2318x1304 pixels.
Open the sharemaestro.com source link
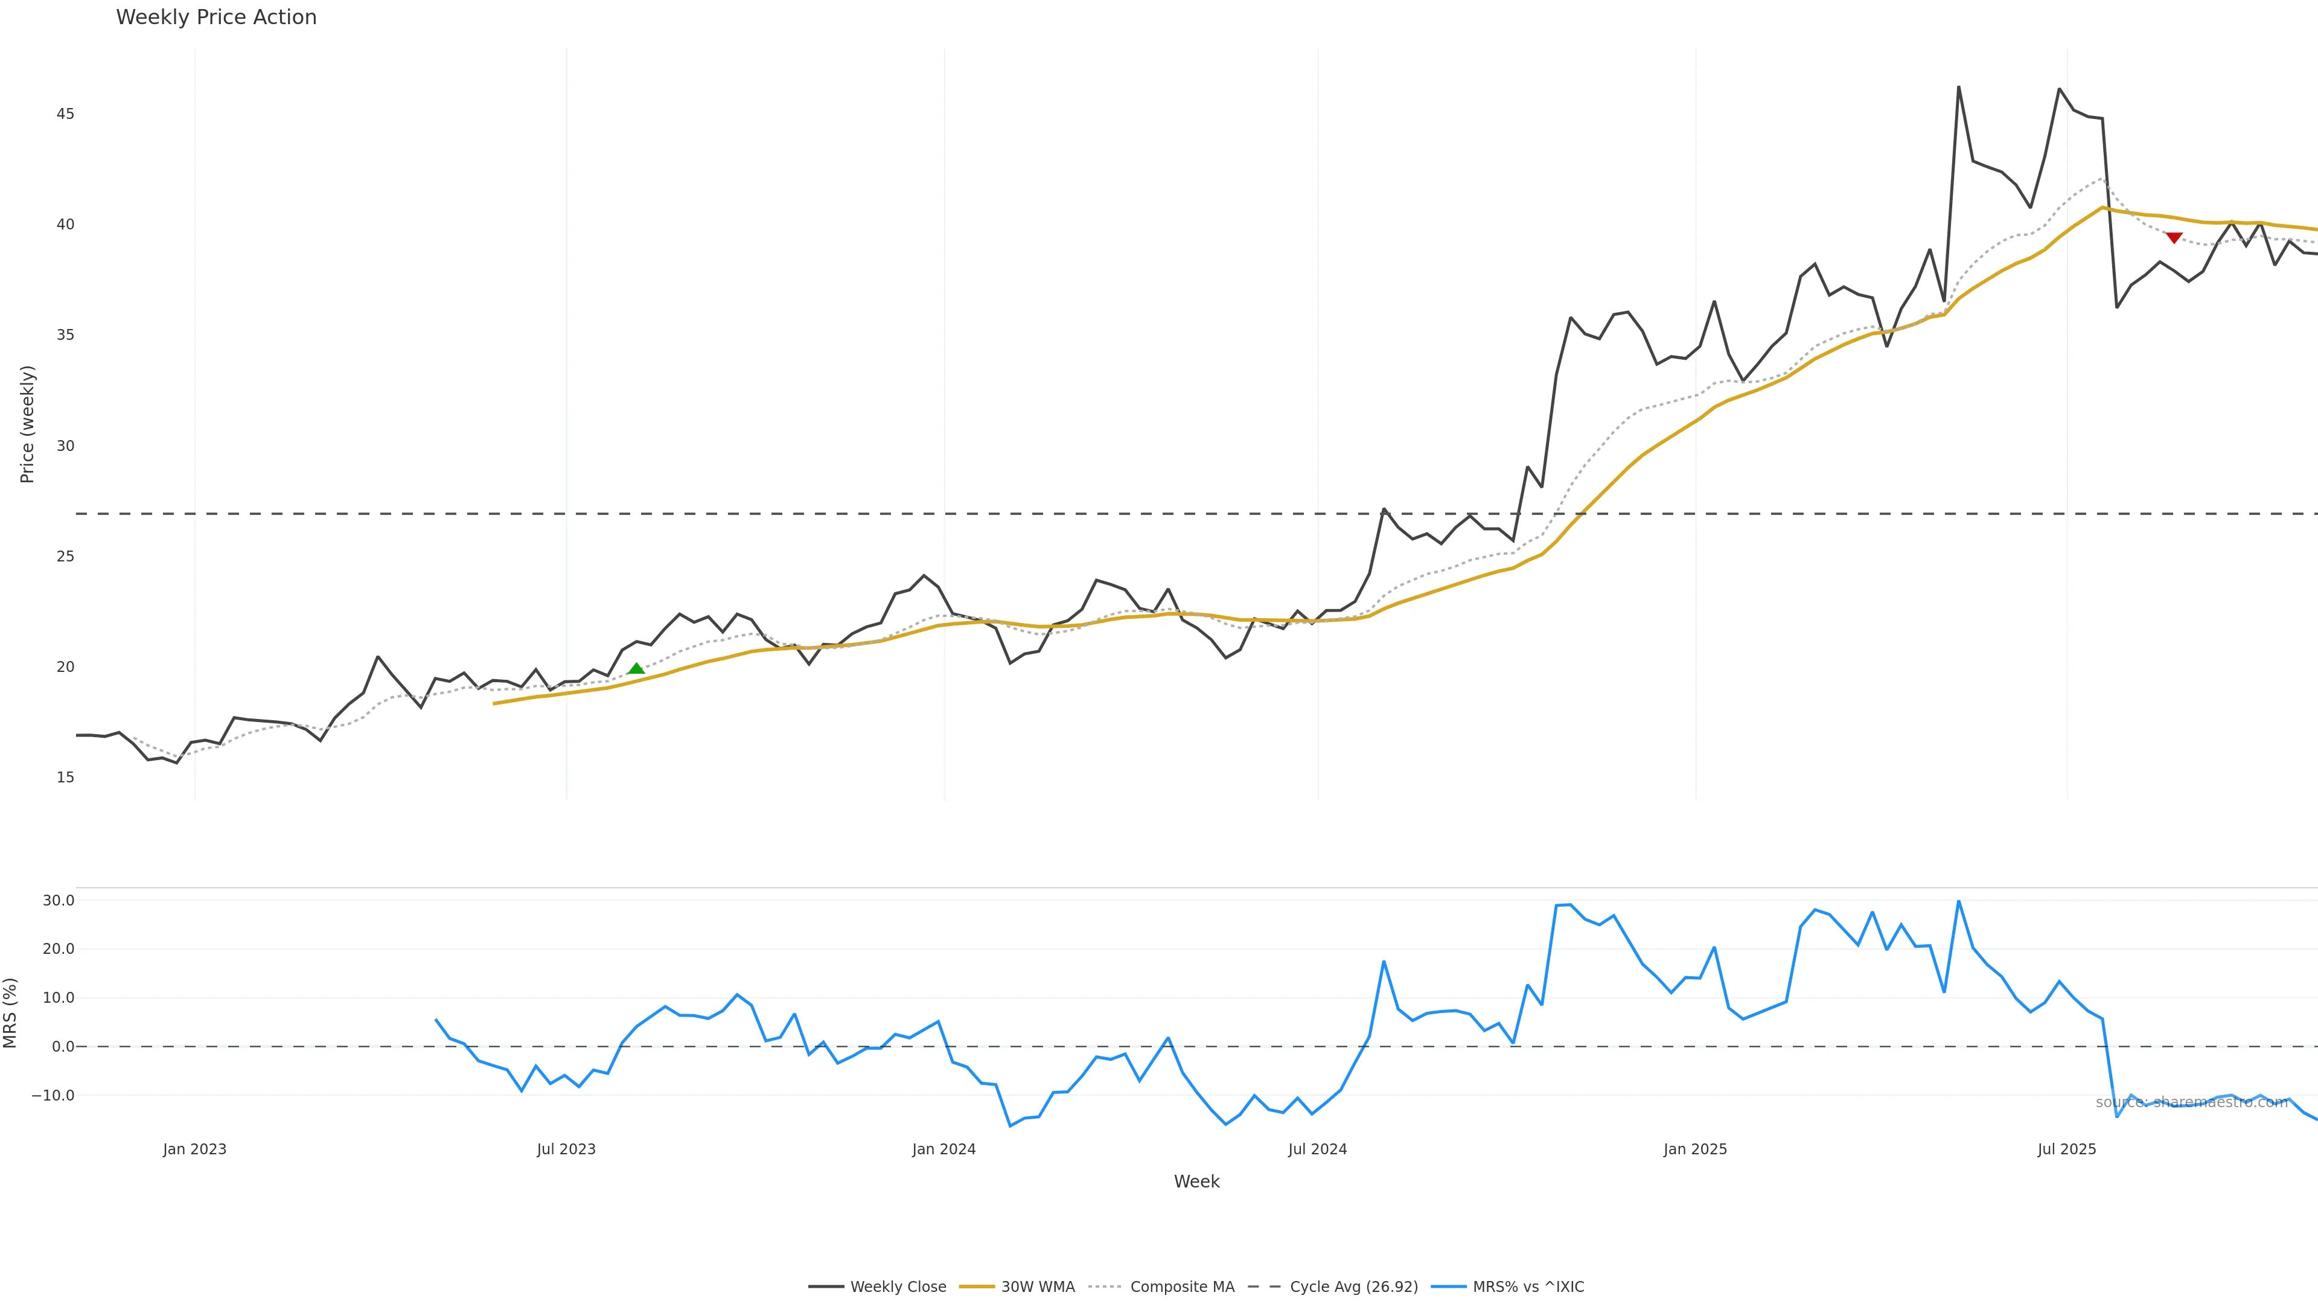pos(2191,1102)
